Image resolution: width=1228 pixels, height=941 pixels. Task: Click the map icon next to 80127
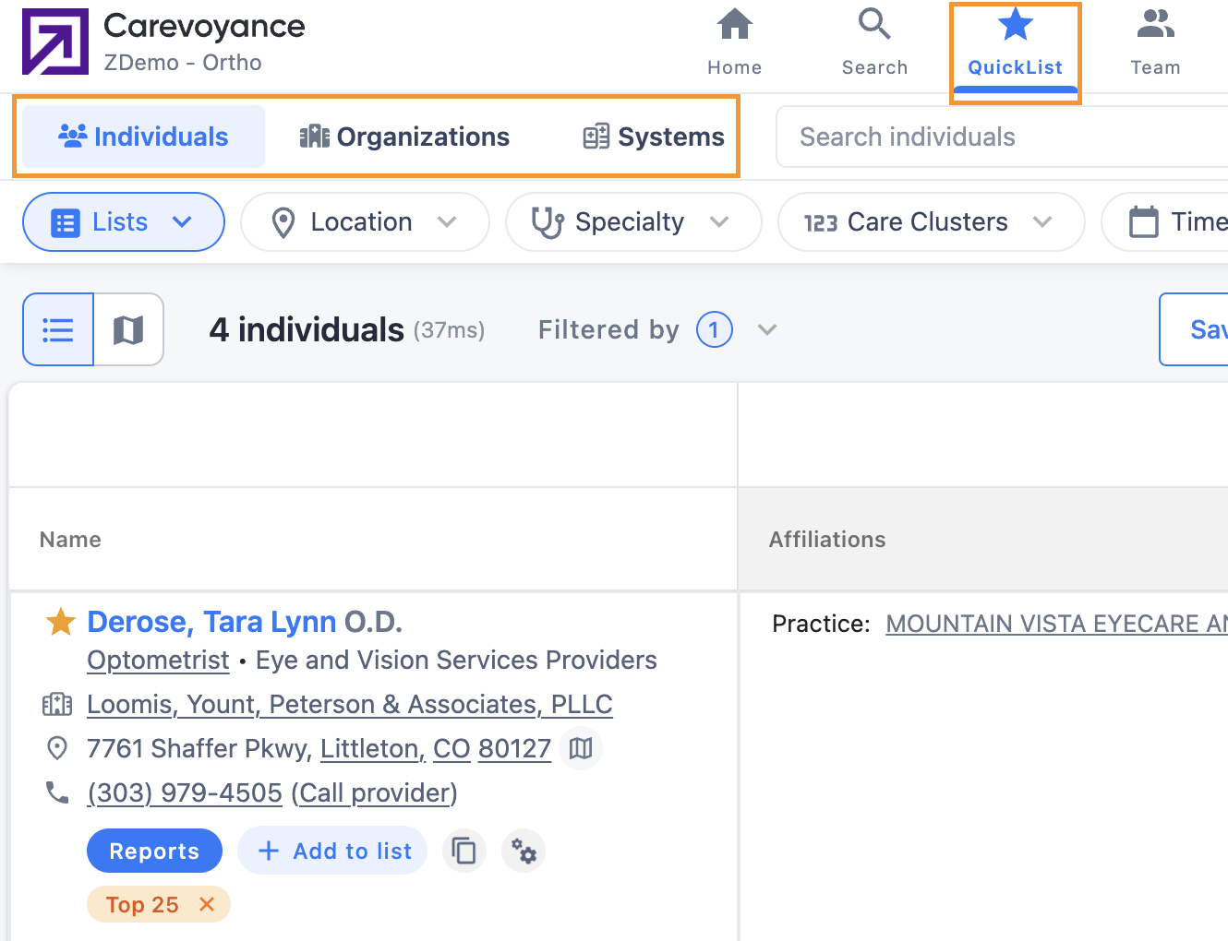click(581, 748)
